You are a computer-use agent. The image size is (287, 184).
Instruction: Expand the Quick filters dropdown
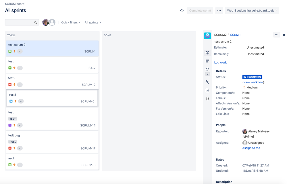coord(71,22)
